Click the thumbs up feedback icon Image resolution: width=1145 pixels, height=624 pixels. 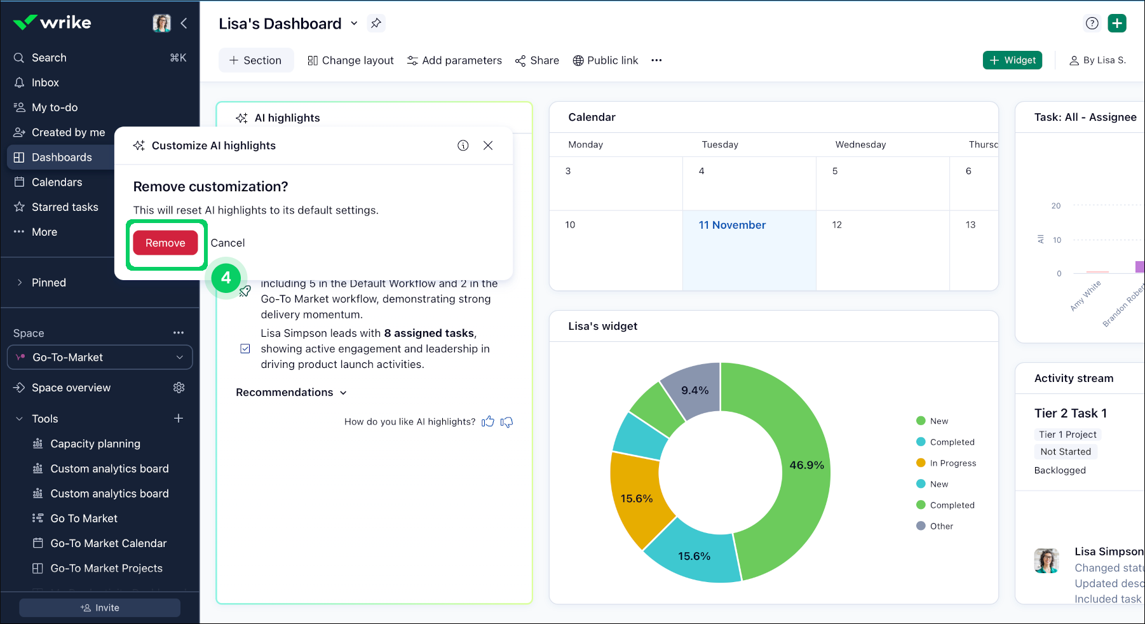pos(487,422)
